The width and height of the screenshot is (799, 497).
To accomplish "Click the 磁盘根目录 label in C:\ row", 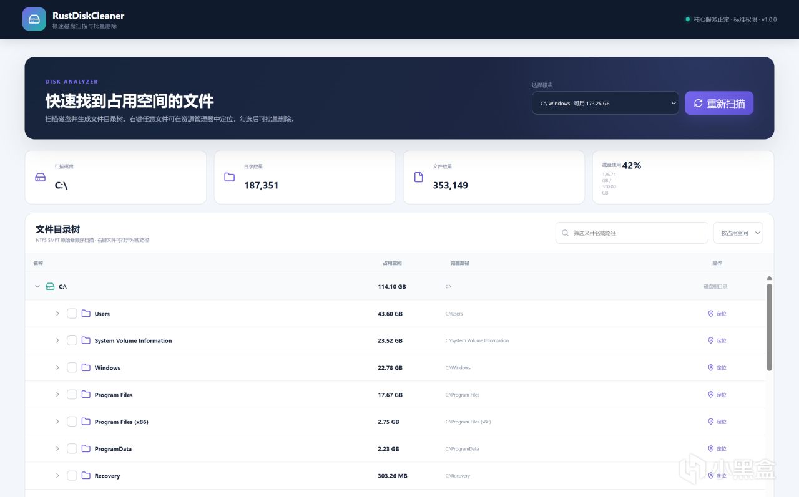I will [x=715, y=287].
